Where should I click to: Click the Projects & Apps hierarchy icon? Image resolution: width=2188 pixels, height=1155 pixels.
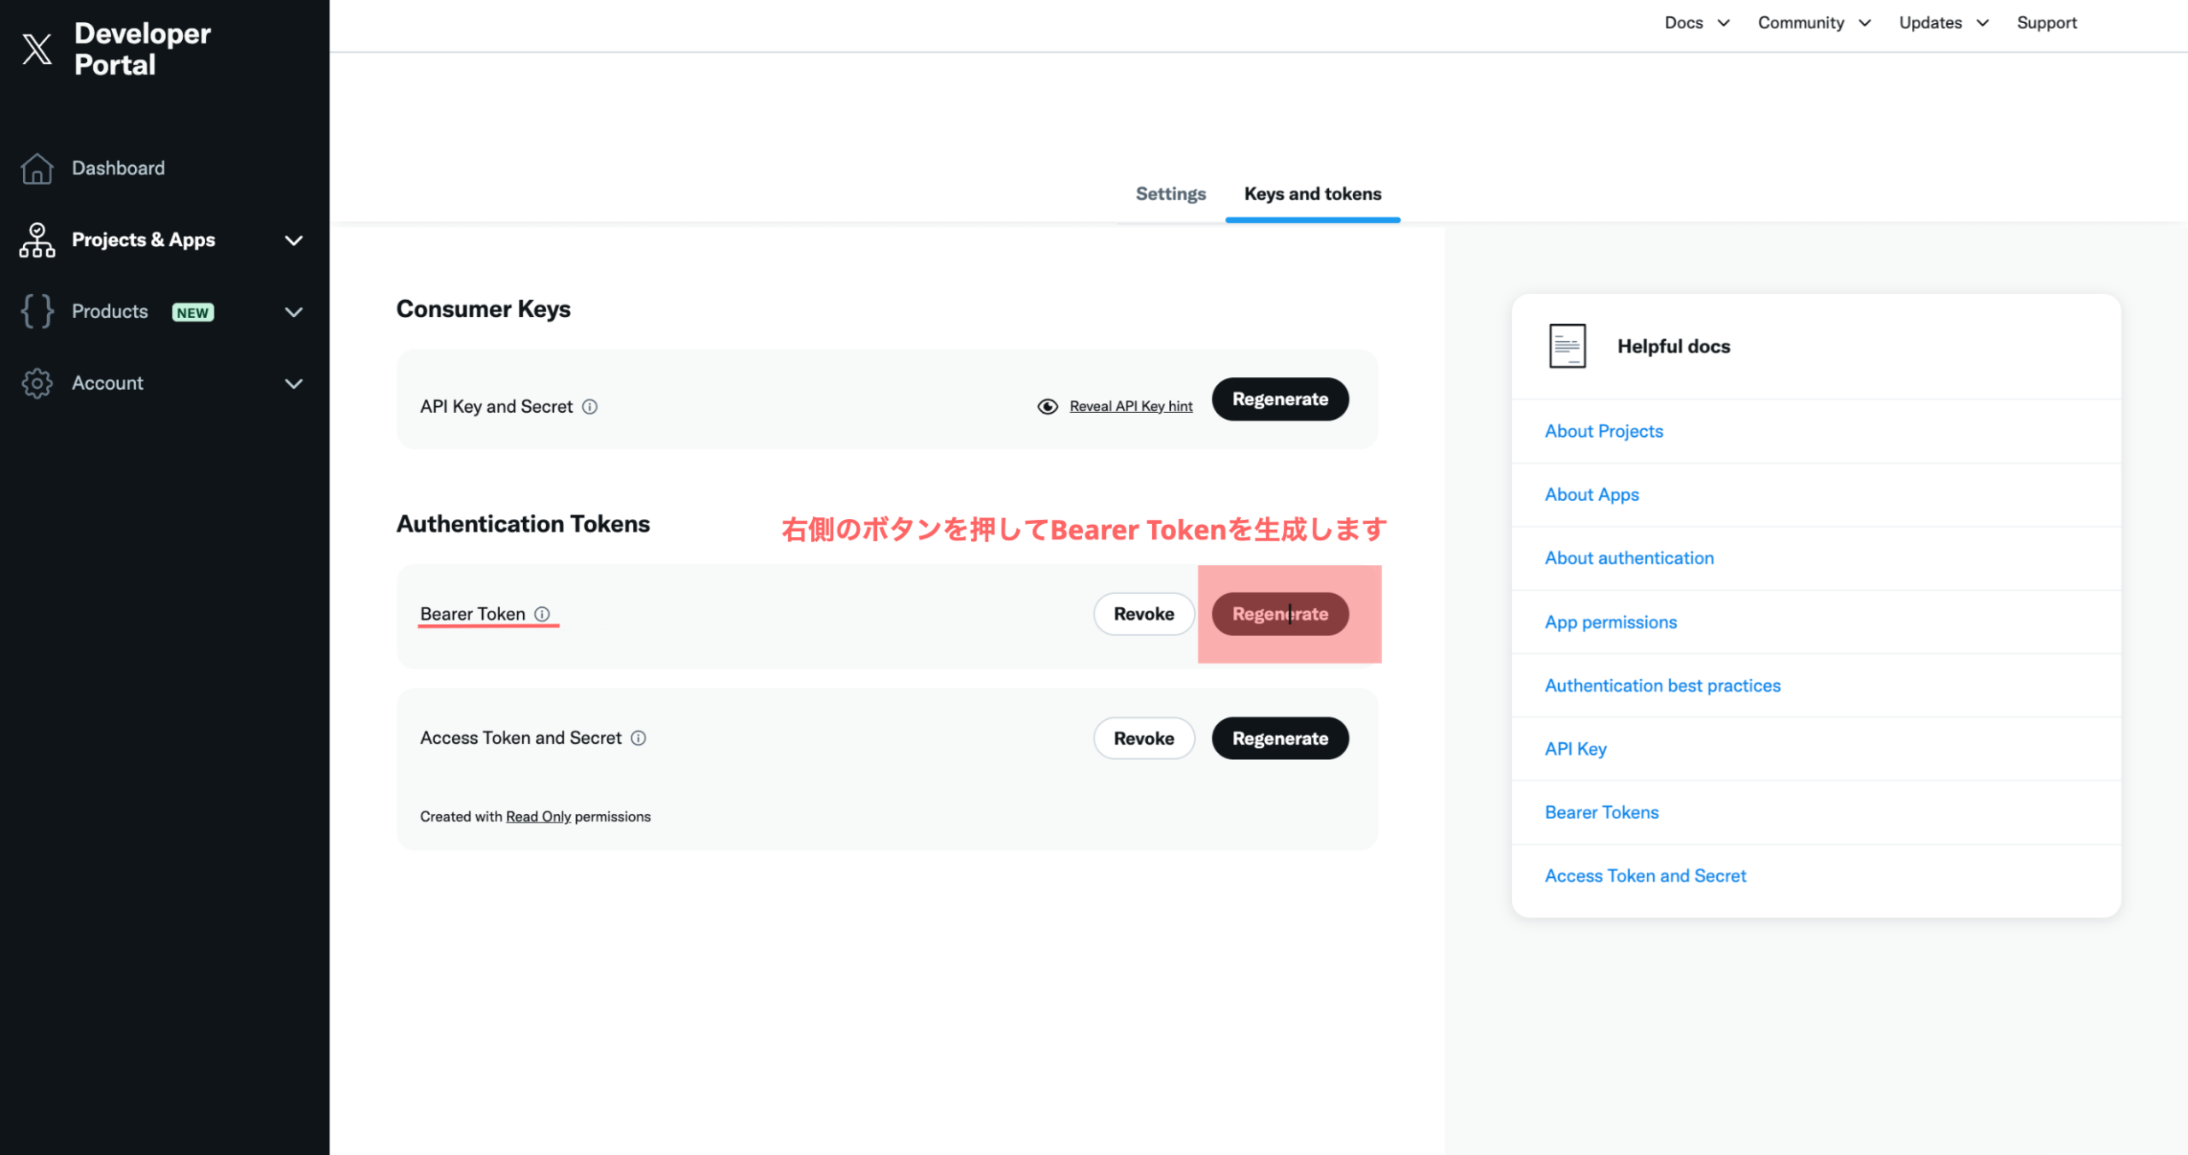[x=37, y=240]
